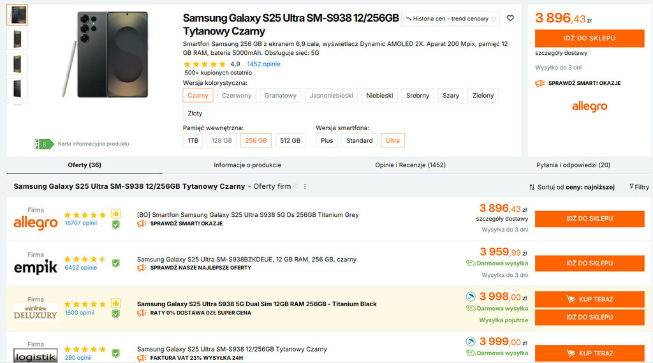653x363 pixels.
Task: Select the Plus smartphone version
Action: (x=326, y=140)
